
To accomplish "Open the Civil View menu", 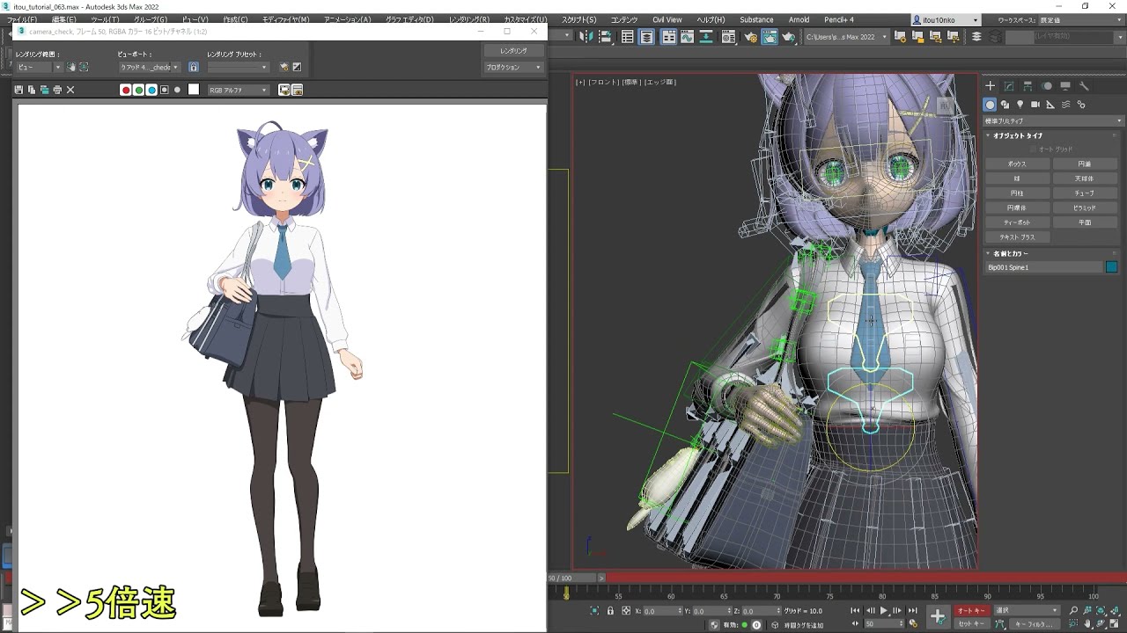I will pyautogui.click(x=667, y=19).
